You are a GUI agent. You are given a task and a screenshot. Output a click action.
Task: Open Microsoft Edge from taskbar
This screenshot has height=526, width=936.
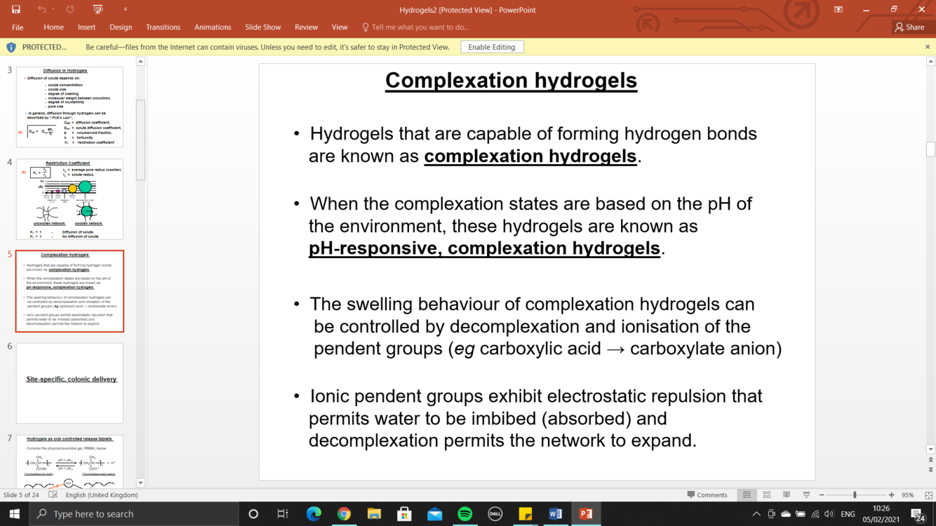pos(314,514)
